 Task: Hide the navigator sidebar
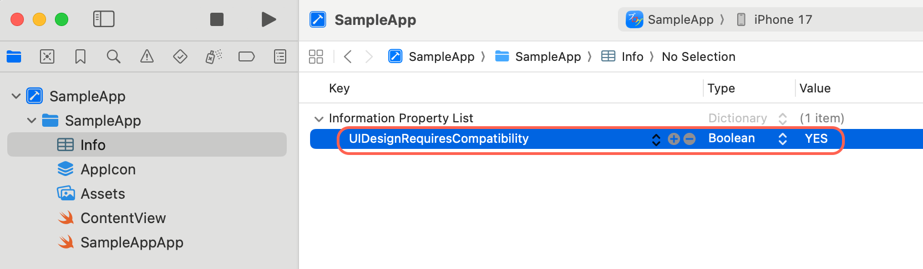click(x=104, y=19)
